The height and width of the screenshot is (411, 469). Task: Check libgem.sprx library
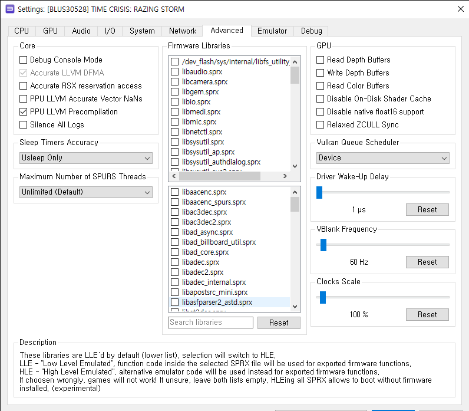174,92
